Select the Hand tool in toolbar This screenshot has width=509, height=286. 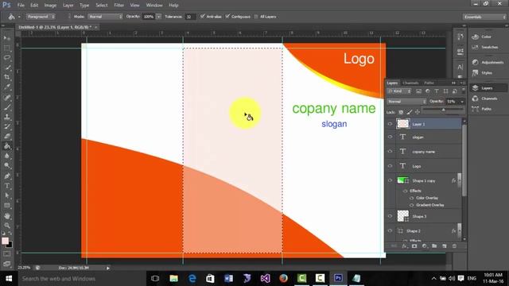tap(7, 215)
